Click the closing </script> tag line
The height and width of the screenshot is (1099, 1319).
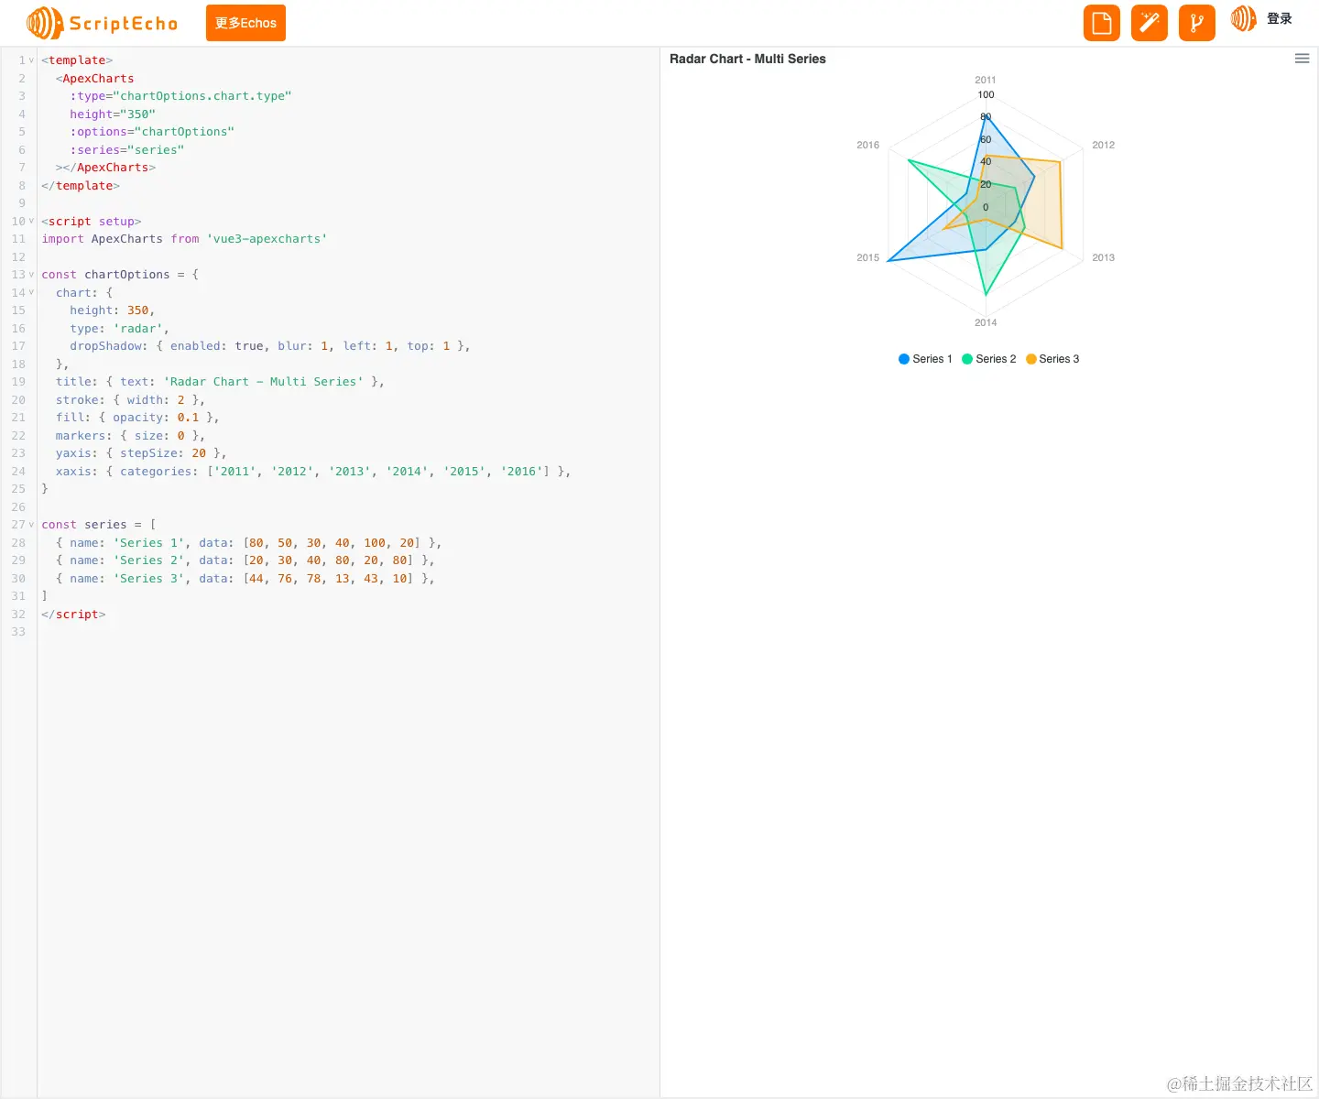(73, 615)
